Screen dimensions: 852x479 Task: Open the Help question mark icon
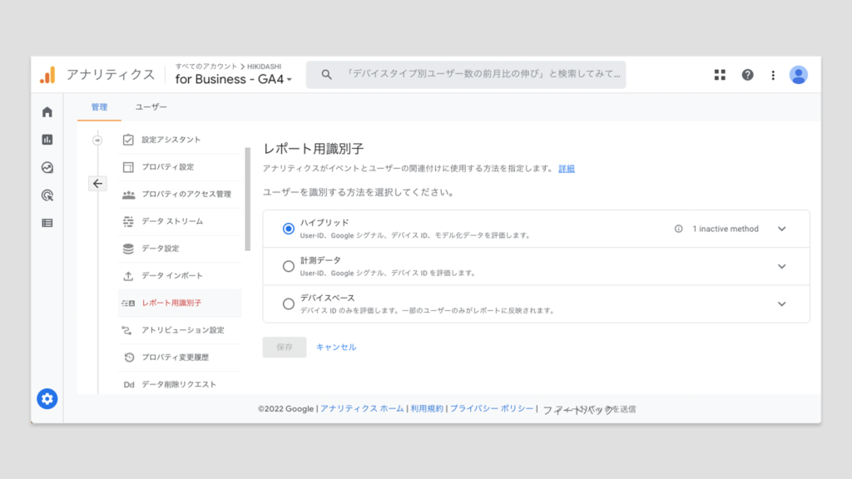747,75
